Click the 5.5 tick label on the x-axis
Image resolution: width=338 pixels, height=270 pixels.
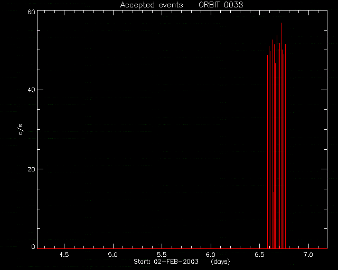(162, 255)
